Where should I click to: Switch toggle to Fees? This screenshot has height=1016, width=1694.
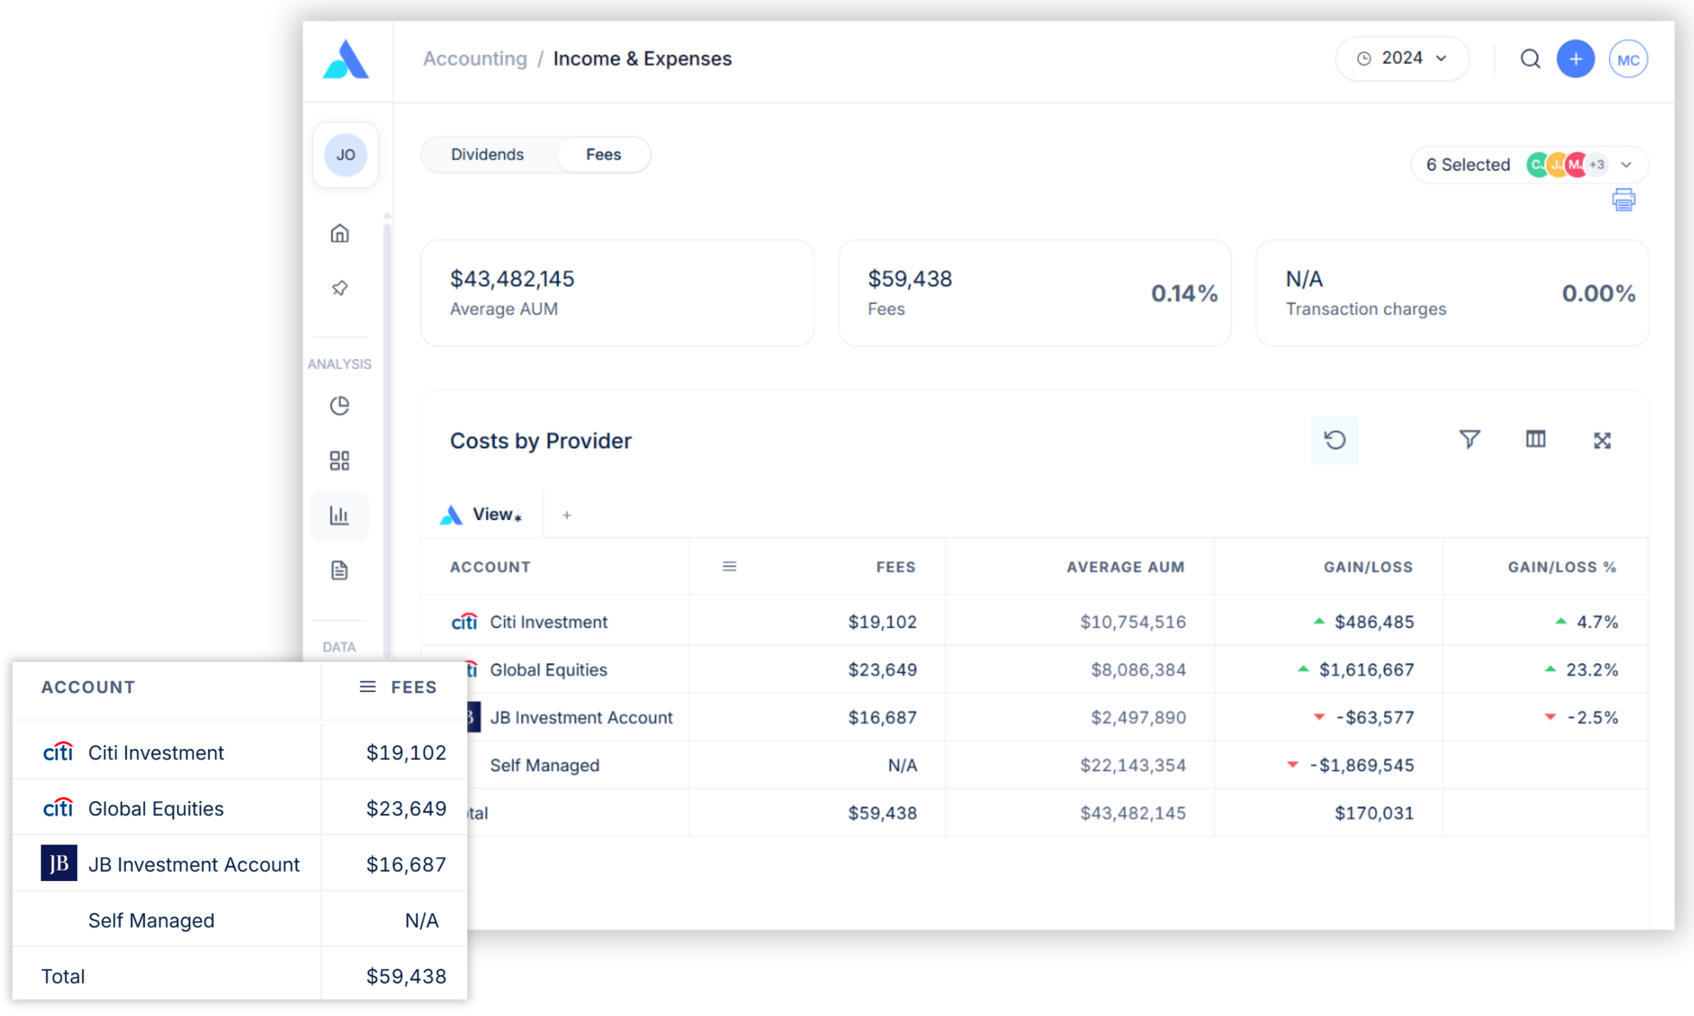603,155
